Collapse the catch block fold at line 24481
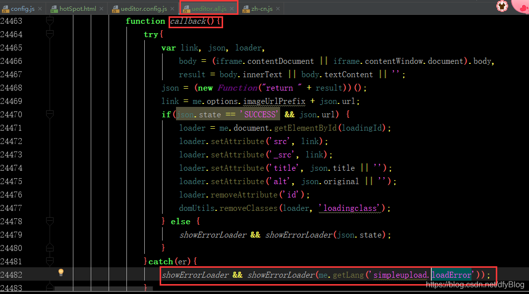The width and height of the screenshot is (529, 294). click(x=50, y=261)
